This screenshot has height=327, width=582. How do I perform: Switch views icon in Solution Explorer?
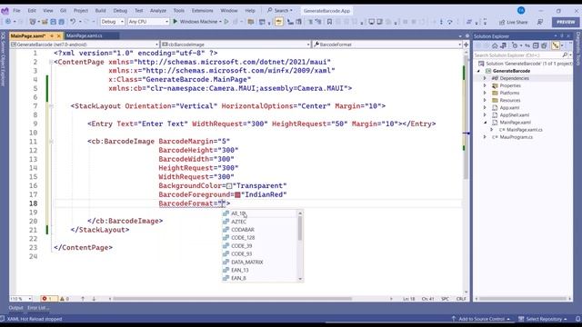tap(503, 45)
